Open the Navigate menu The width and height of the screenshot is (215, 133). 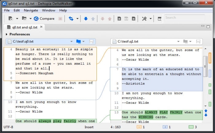[x=31, y=10]
